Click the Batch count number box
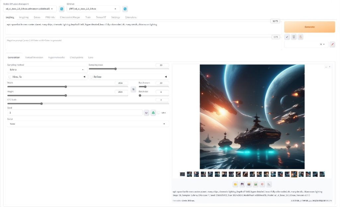 pos(162,83)
